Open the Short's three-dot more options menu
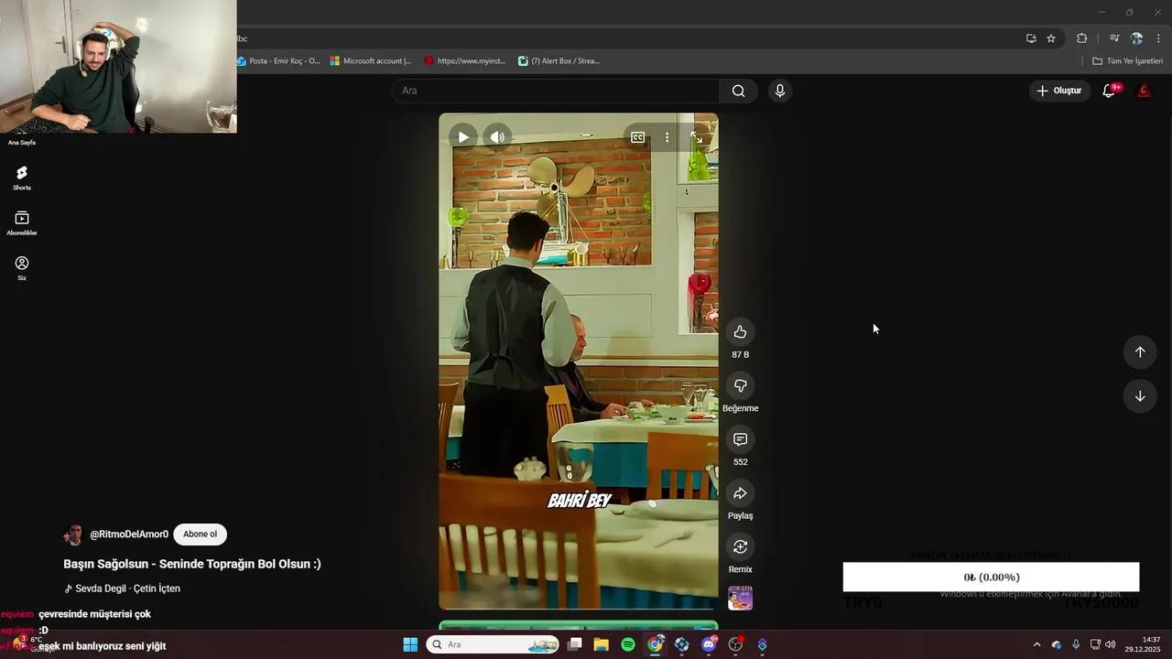 tap(667, 137)
